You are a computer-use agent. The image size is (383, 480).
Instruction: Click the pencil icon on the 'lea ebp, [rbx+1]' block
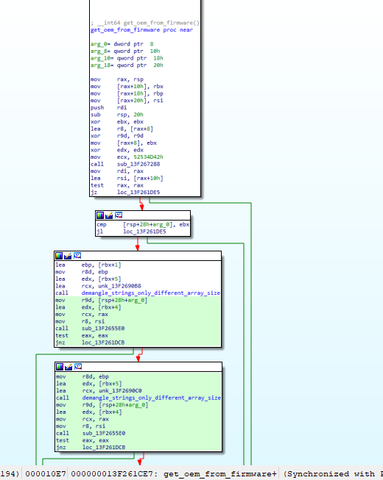tap(68, 256)
